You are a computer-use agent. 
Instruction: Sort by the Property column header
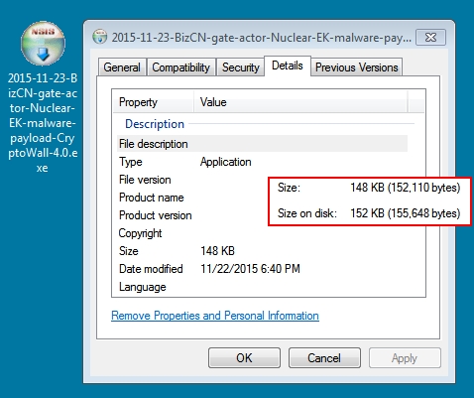tap(154, 102)
